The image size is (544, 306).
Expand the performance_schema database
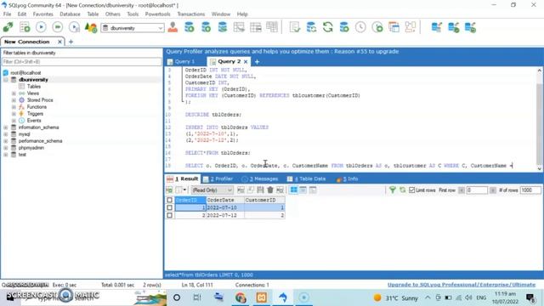point(6,141)
